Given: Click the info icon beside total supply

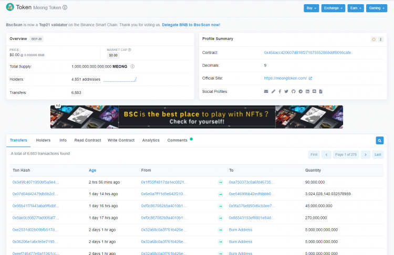Looking at the screenshot, I should [132, 67].
